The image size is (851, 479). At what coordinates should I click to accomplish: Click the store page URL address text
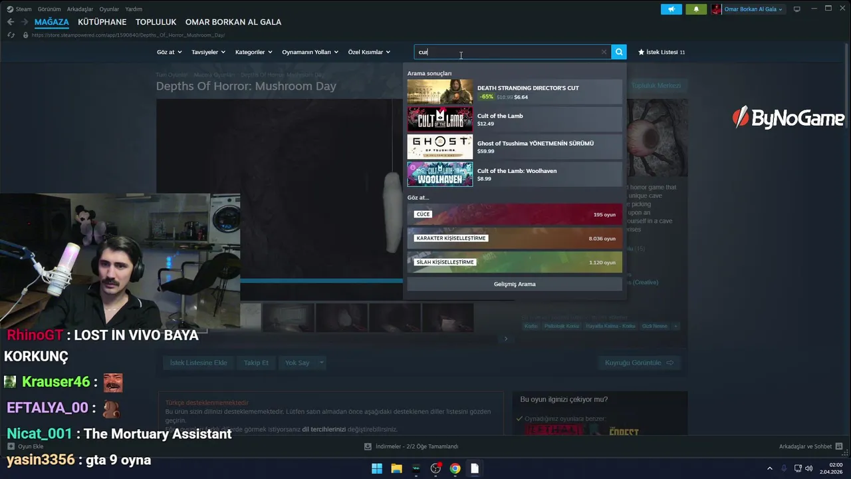click(x=128, y=35)
